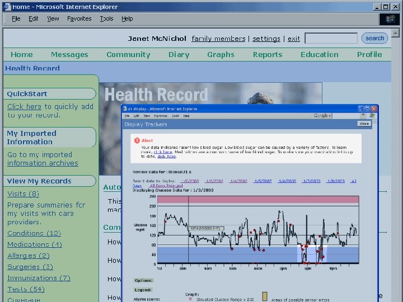Click the search text field
This screenshot has width=403, height=302.
point(331,38)
